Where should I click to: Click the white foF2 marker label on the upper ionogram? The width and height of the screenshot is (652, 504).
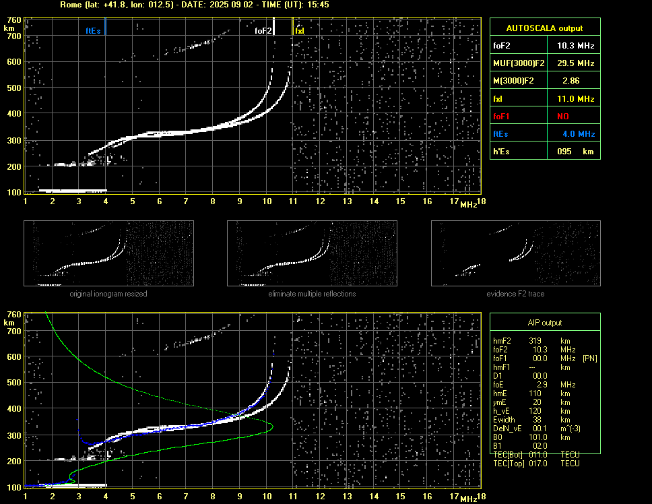coord(263,31)
